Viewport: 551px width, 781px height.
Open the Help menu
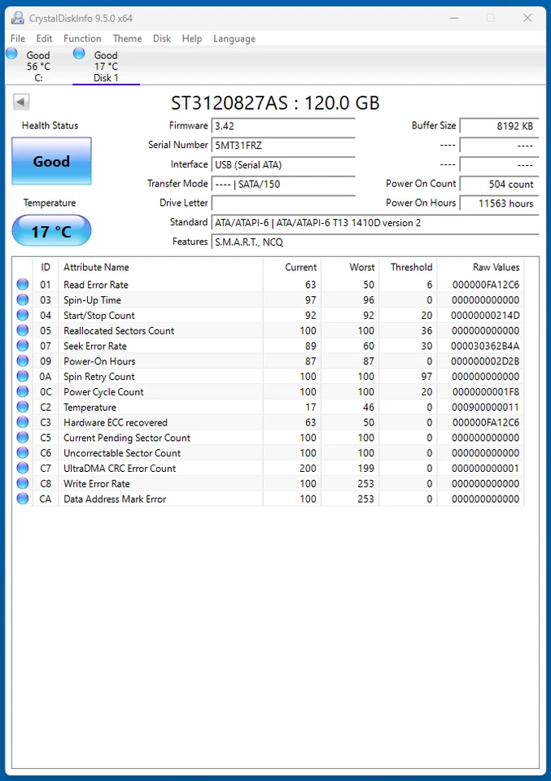pyautogui.click(x=192, y=38)
